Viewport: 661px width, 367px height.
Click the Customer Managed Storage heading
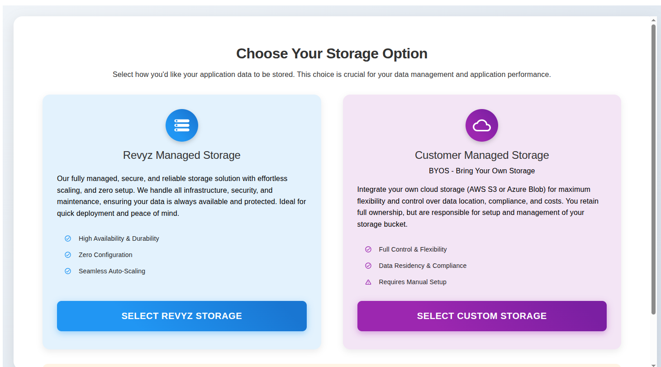pos(481,155)
